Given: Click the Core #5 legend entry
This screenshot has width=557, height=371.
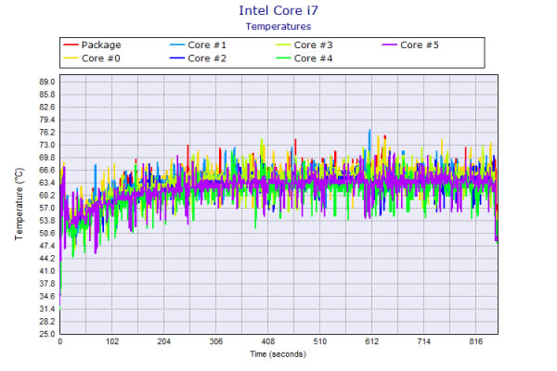Looking at the screenshot, I should click(410, 45).
